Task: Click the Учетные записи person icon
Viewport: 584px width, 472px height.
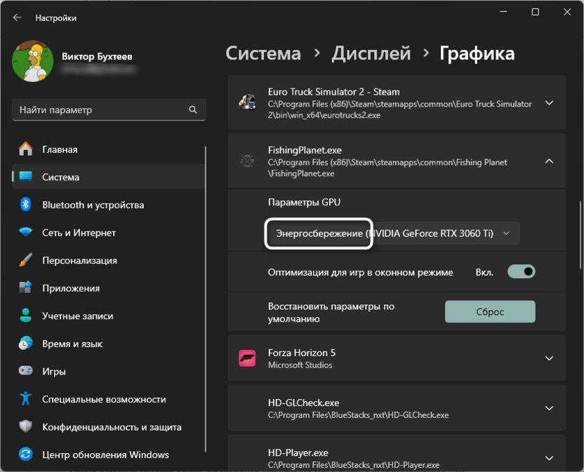Action: 27,316
